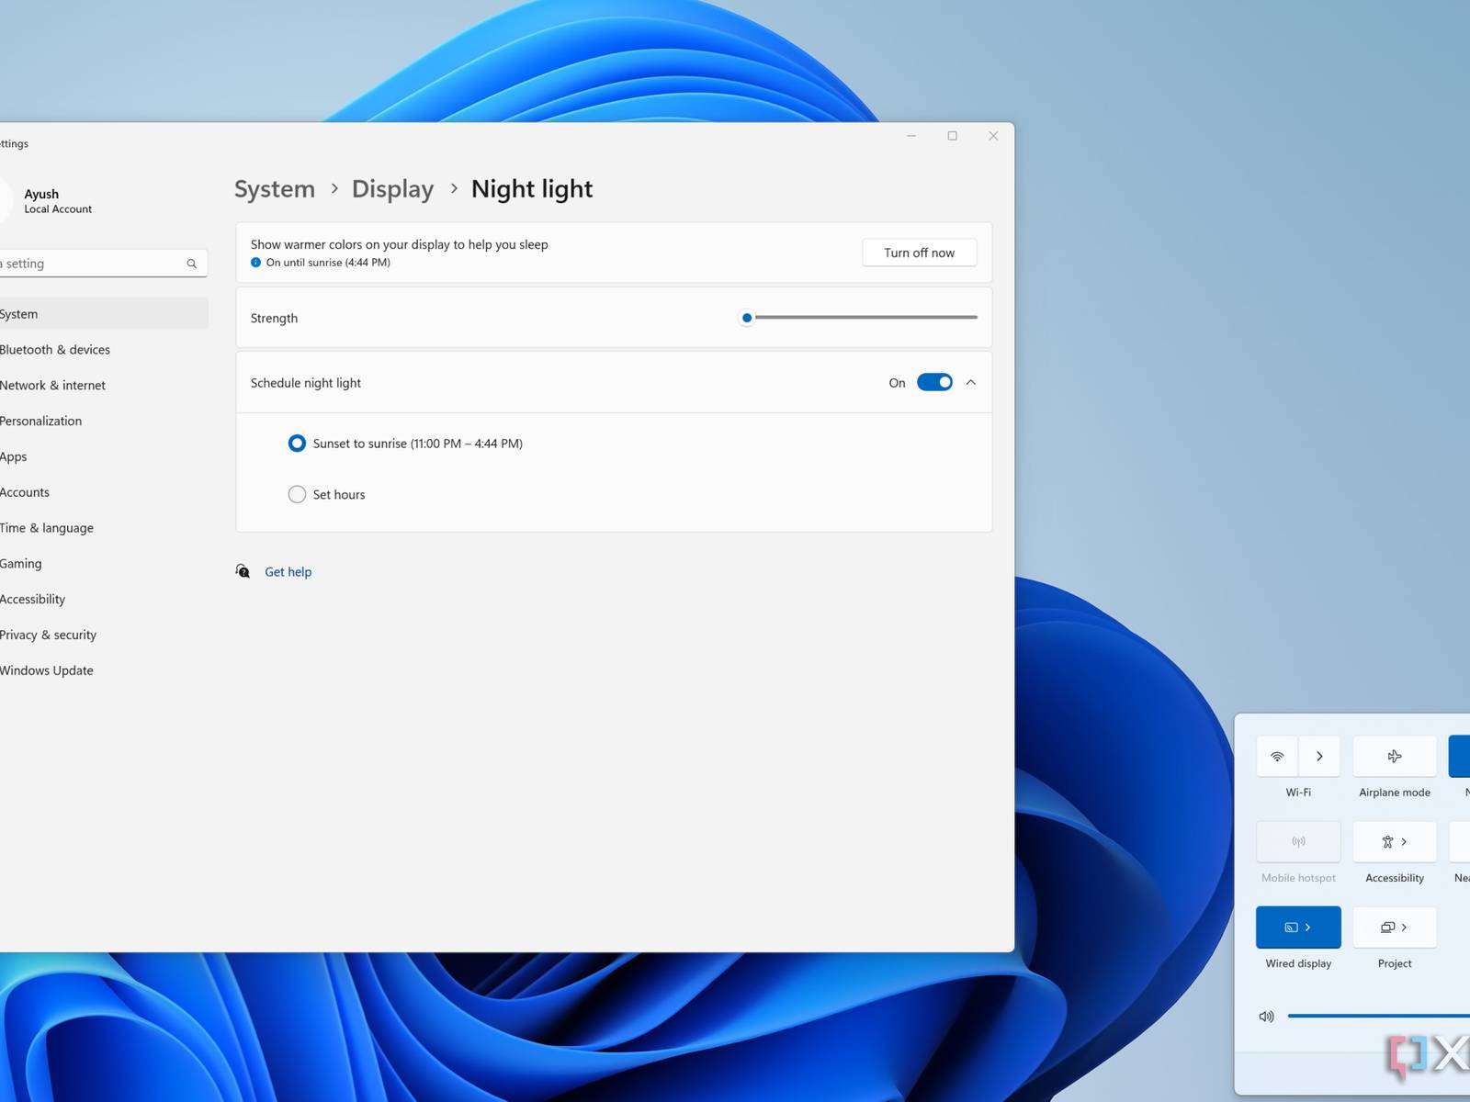
Task: Turn off Schedule night light toggle
Action: [x=934, y=383]
